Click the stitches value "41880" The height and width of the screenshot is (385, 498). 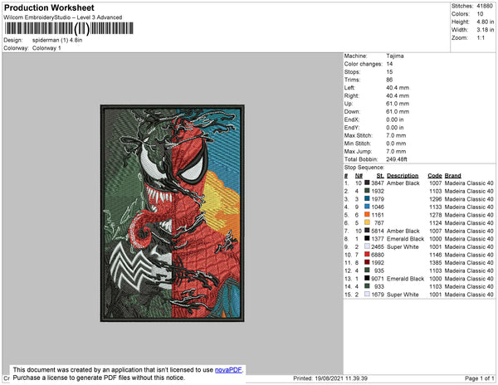[x=485, y=6]
